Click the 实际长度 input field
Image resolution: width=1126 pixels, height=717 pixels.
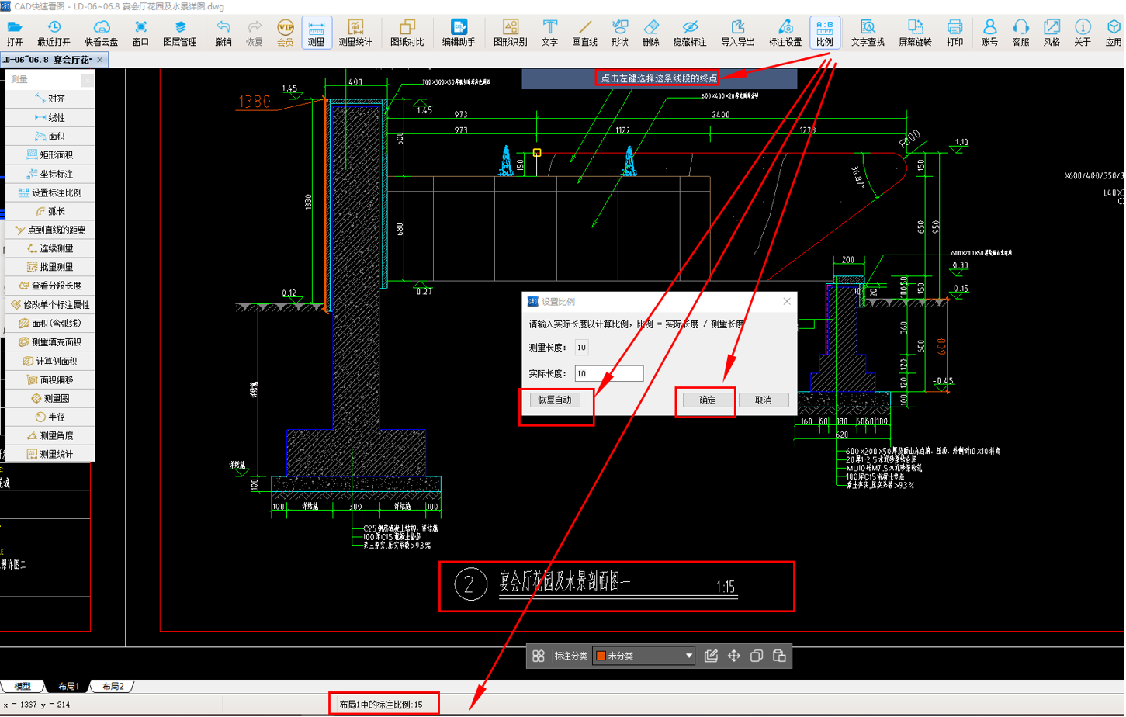609,374
